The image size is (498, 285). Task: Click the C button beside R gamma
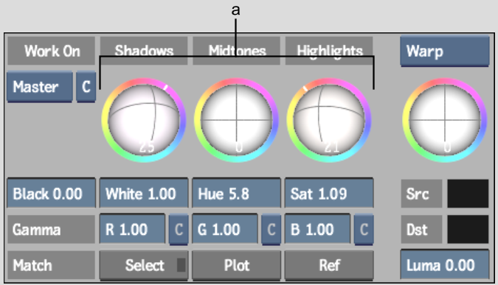(x=179, y=230)
